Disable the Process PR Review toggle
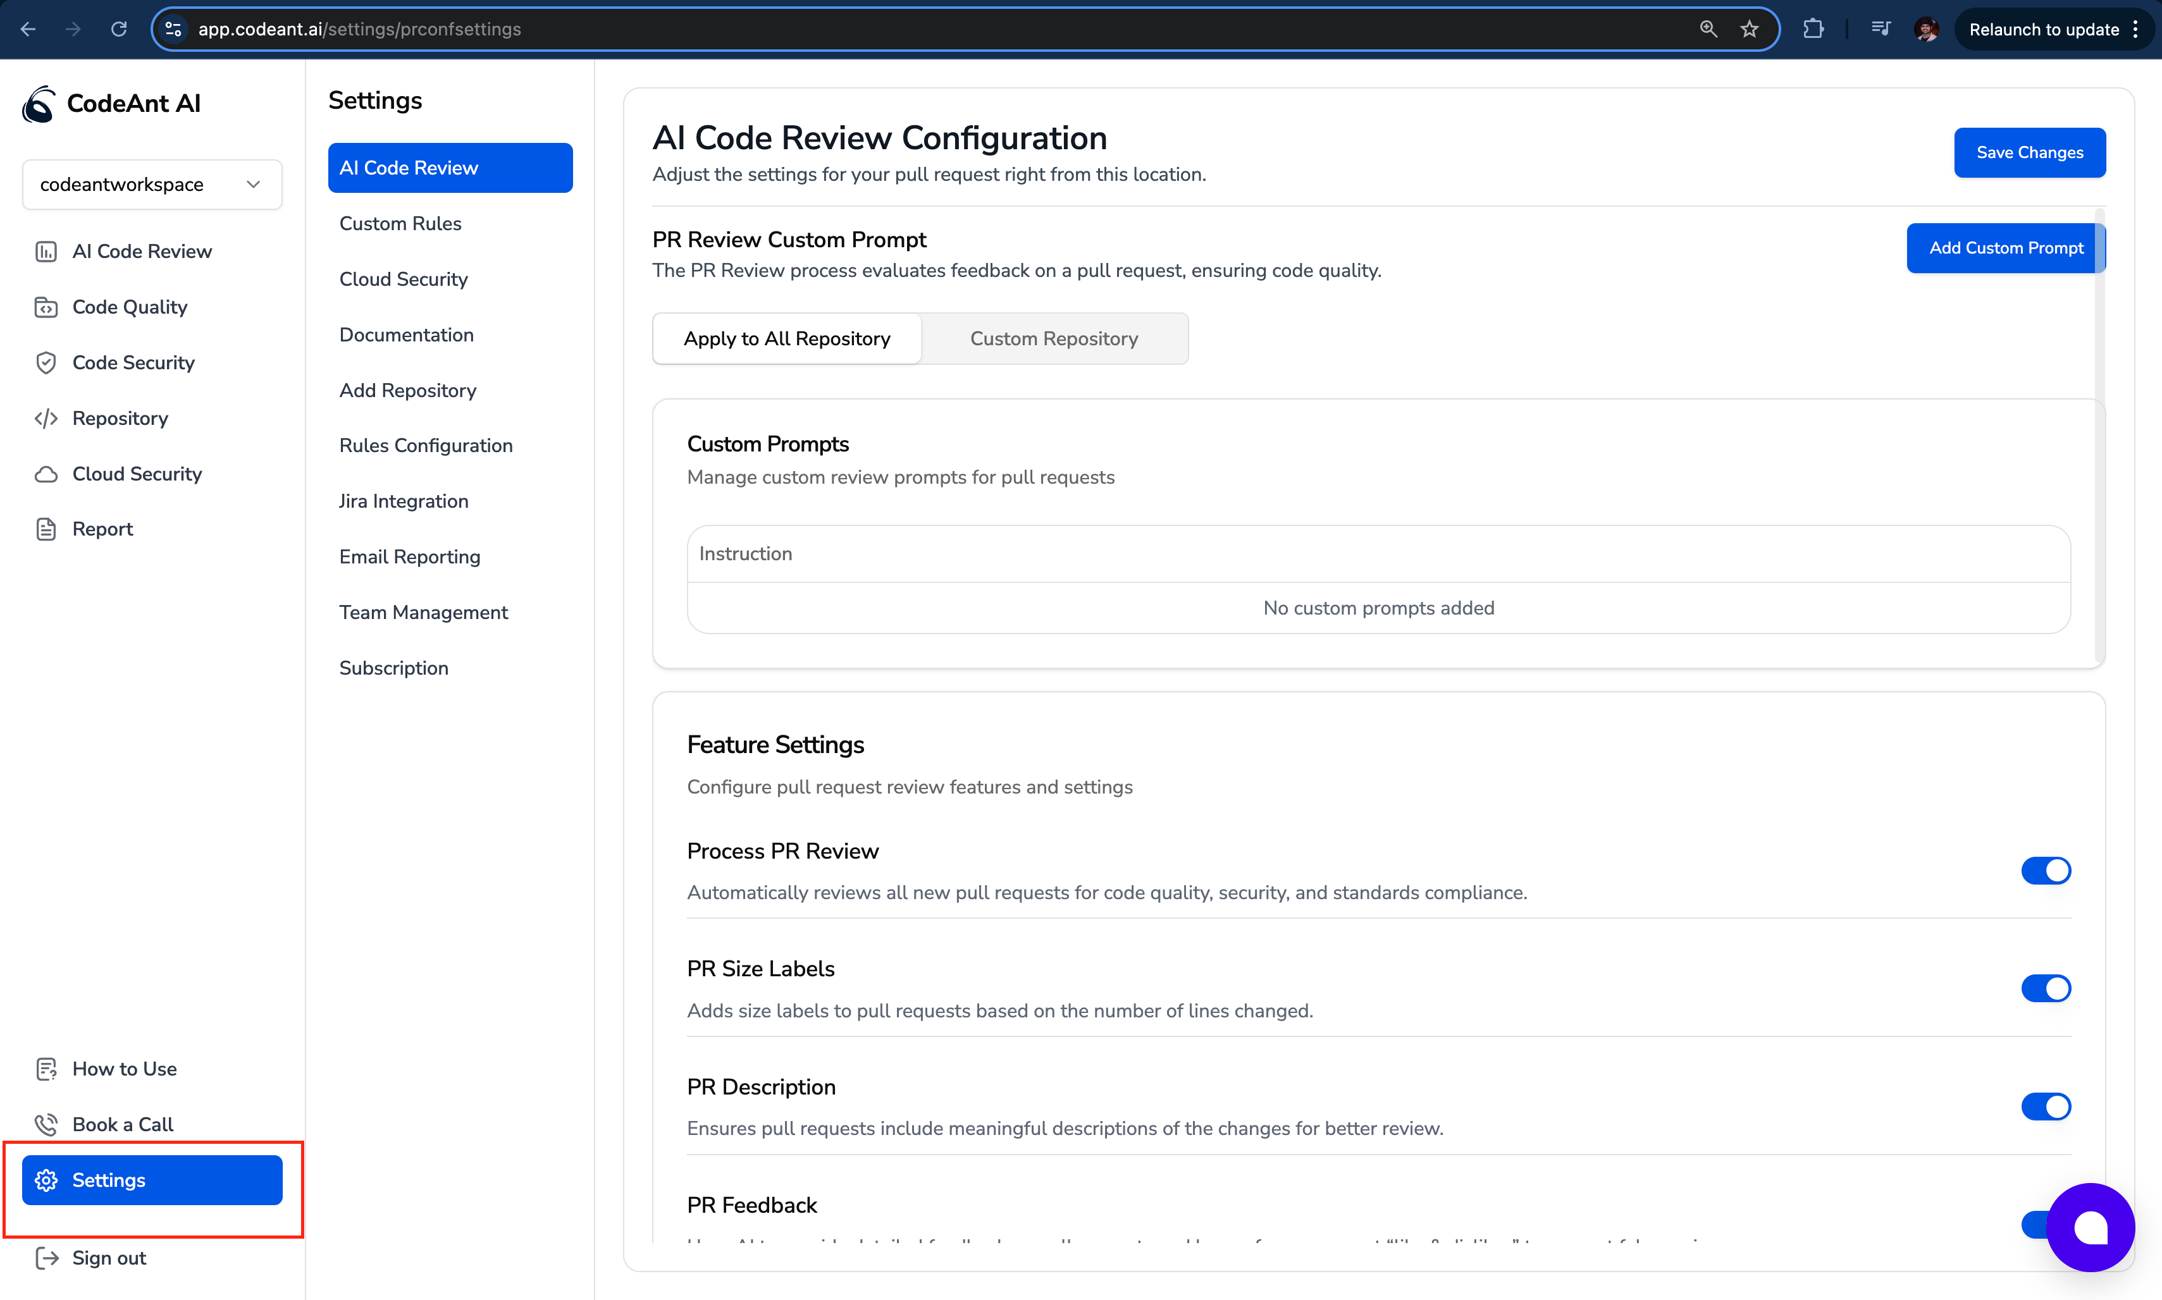 click(2046, 871)
